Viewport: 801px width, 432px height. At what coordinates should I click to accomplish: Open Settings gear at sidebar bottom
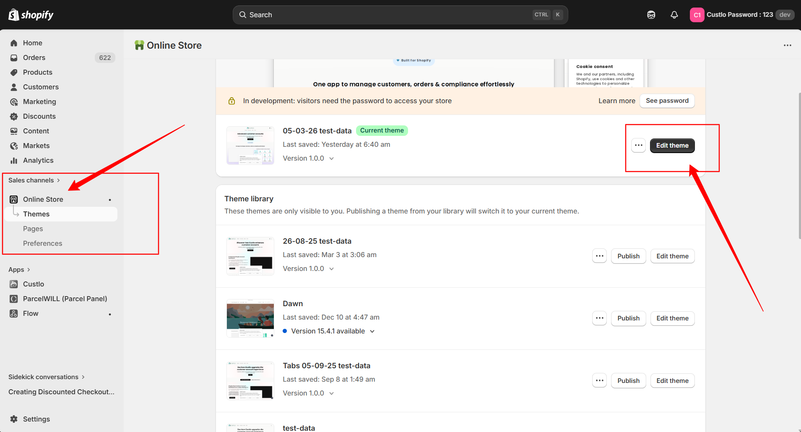[x=36, y=419]
